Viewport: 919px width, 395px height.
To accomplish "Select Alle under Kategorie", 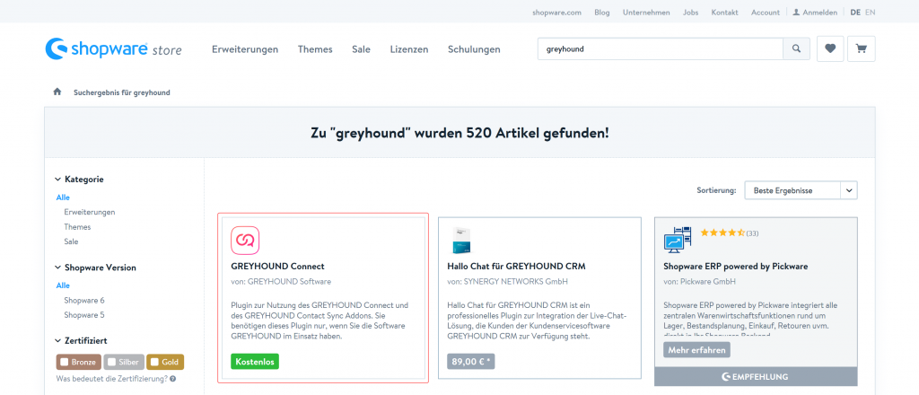I will point(63,197).
